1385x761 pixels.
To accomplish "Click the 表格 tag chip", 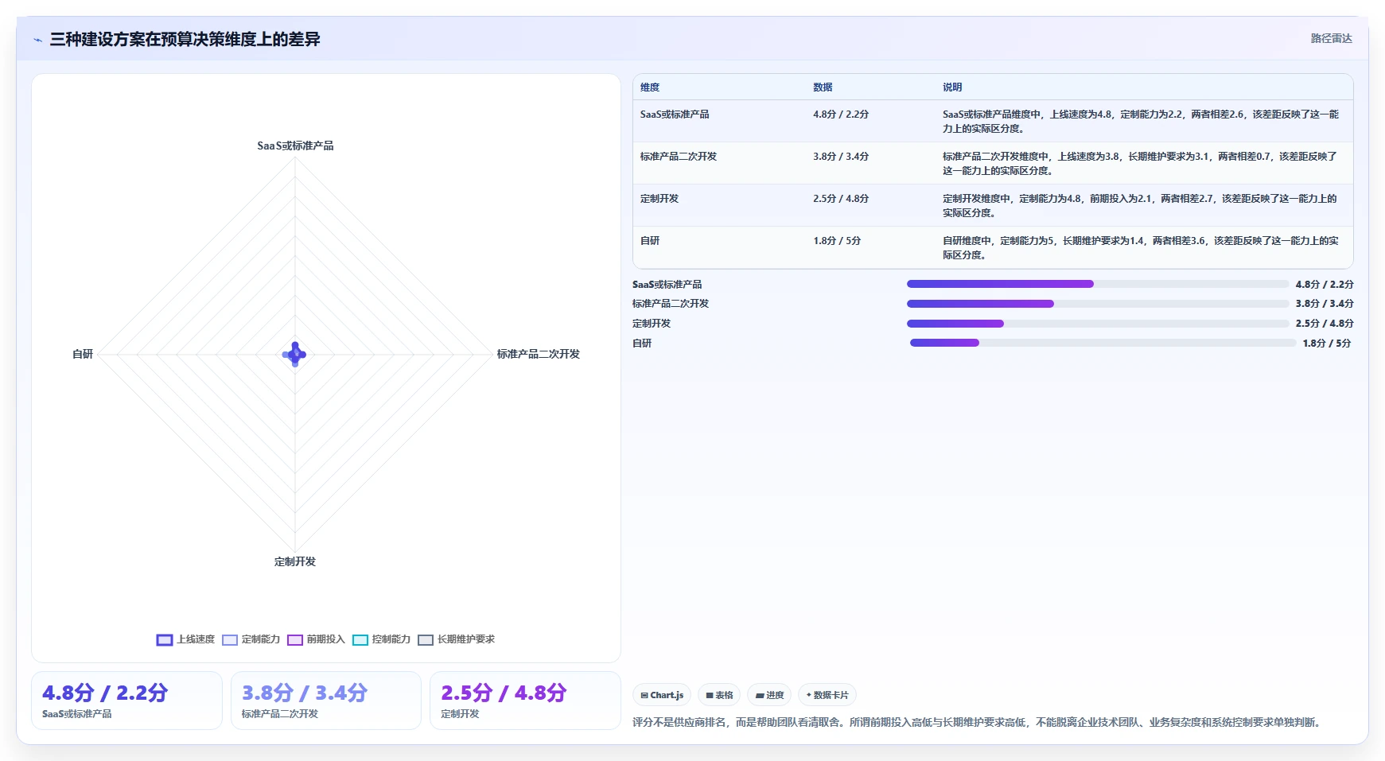I will point(719,695).
